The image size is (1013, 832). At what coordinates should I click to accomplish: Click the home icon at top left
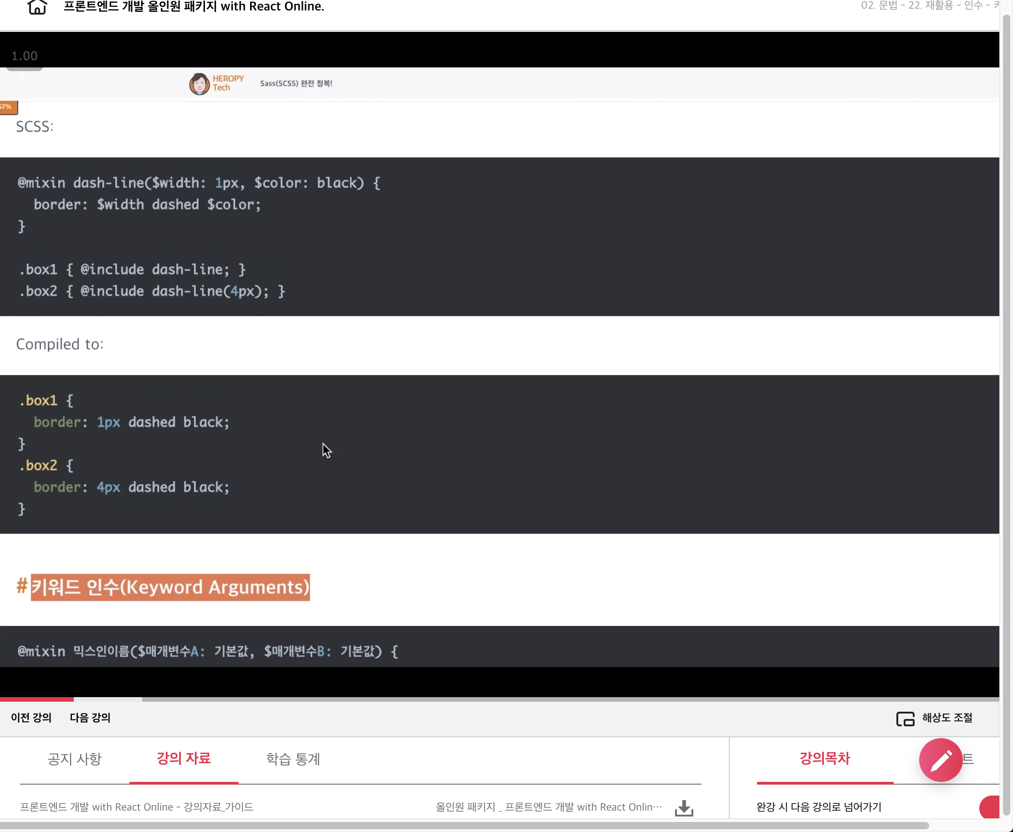pos(37,7)
